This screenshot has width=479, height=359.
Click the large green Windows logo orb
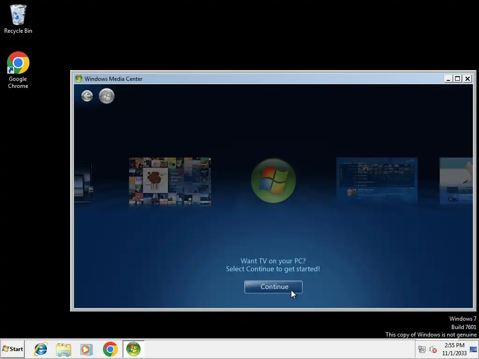pos(273,180)
